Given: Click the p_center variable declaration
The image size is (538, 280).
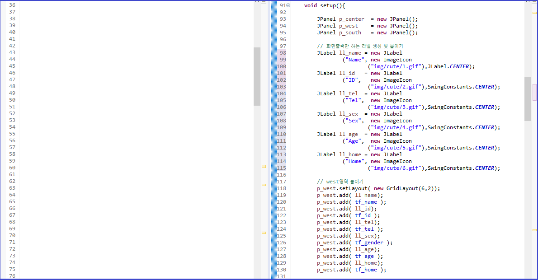Looking at the screenshot, I should point(352,19).
